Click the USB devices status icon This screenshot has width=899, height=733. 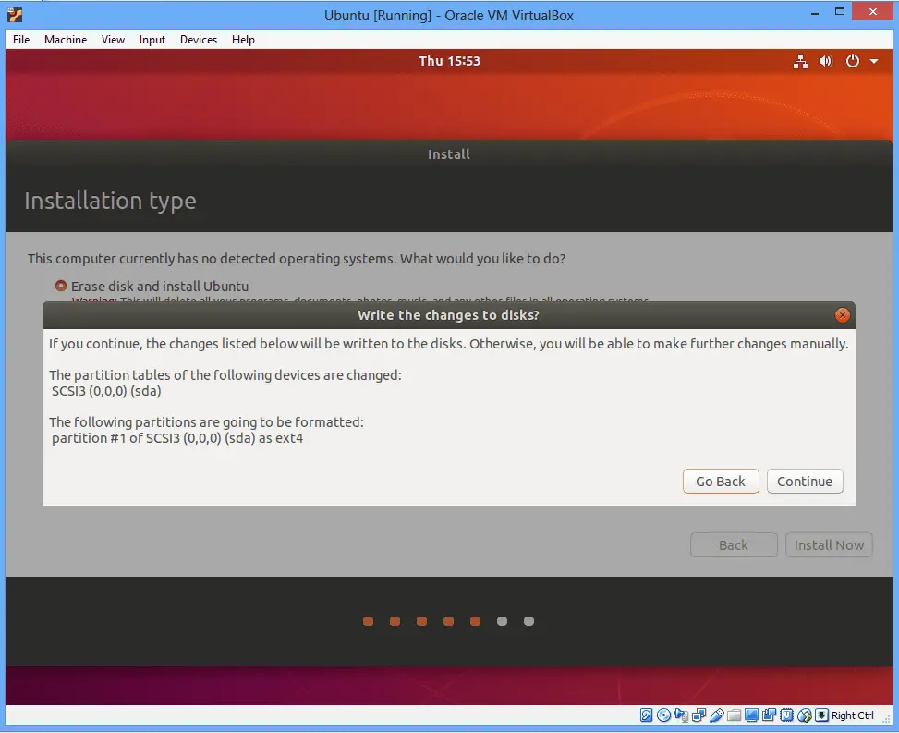pos(717,715)
